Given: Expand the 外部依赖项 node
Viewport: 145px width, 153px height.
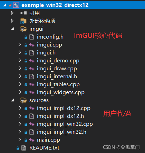Looking at the screenshot, I should pos(12,21).
